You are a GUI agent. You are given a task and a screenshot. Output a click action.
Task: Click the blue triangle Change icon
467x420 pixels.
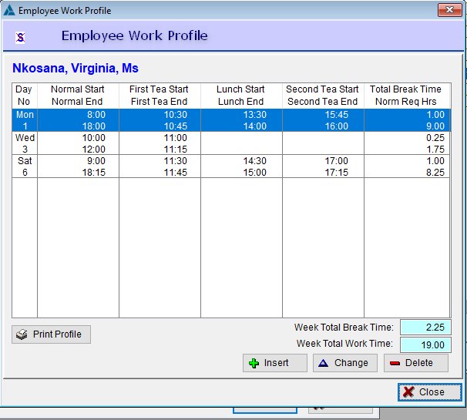324,363
